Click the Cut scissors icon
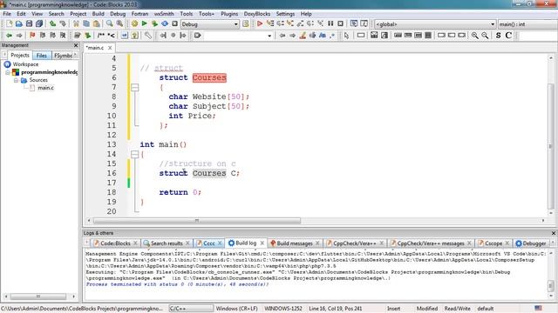The height and width of the screenshot is (313, 558). (76, 23)
